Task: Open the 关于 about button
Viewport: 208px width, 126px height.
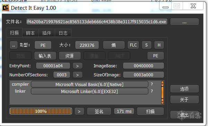Action: (184, 99)
